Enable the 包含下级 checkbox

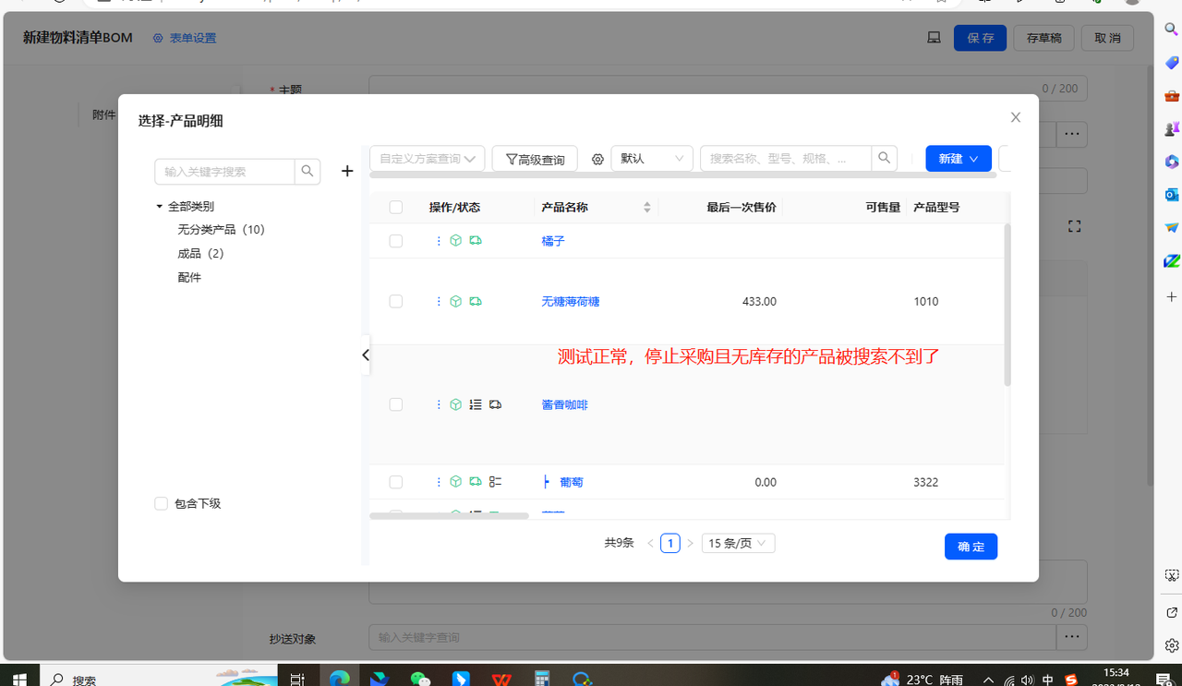coord(162,503)
